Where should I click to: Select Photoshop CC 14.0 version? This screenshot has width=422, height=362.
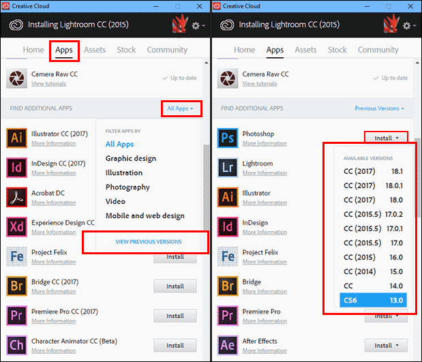pyautogui.click(x=373, y=286)
